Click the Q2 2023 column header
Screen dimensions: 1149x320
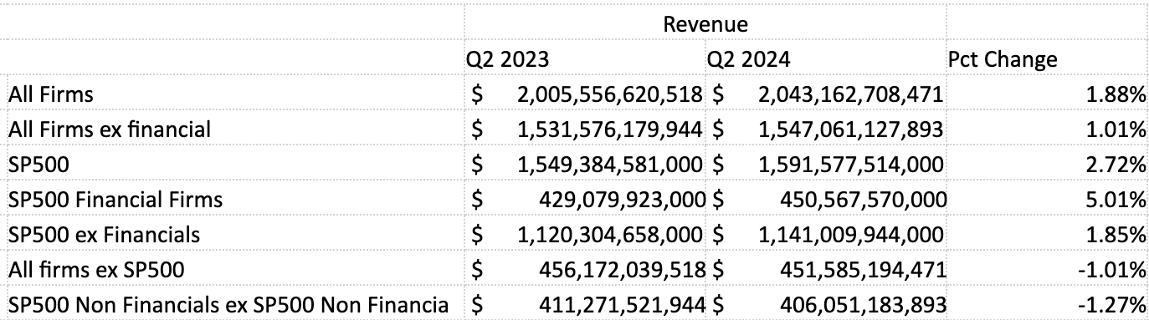click(x=508, y=60)
